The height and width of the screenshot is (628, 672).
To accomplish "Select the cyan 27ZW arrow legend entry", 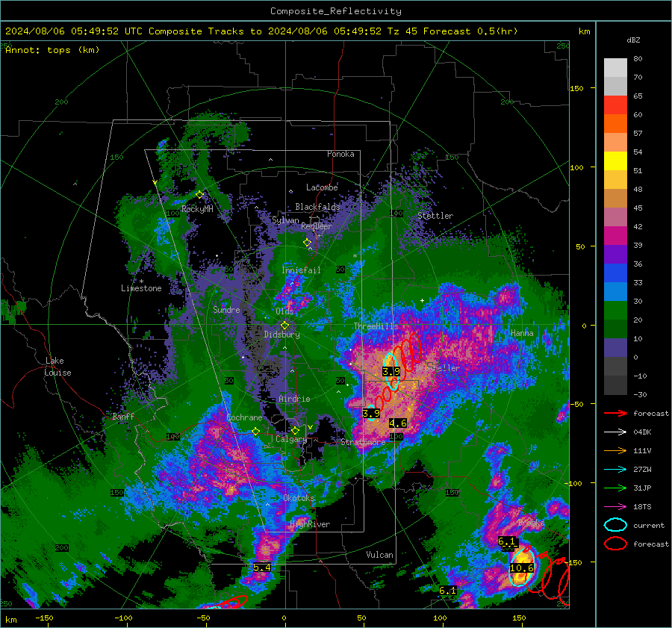I will tap(615, 469).
